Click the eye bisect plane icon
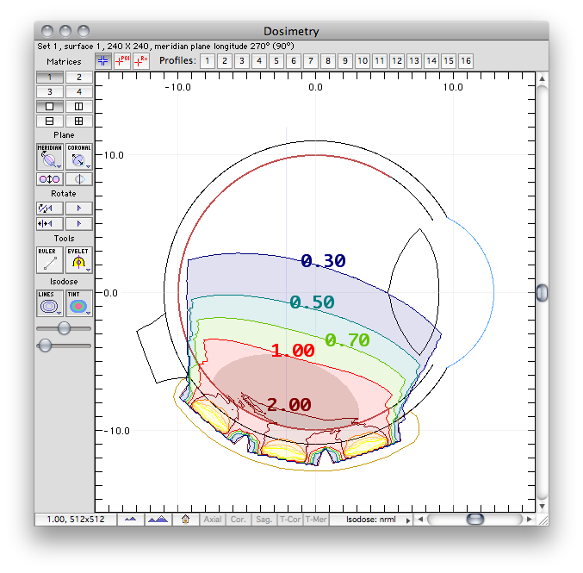The width and height of the screenshot is (583, 573). pyautogui.click(x=79, y=179)
